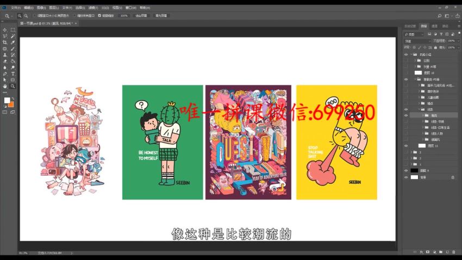Select the Clone Stamp tool

[5, 55]
